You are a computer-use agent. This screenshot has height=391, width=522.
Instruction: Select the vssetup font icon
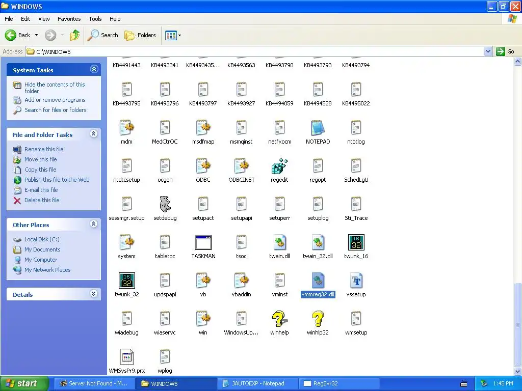click(356, 281)
